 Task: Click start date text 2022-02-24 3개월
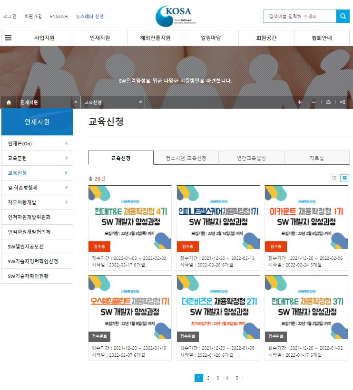click(304, 265)
